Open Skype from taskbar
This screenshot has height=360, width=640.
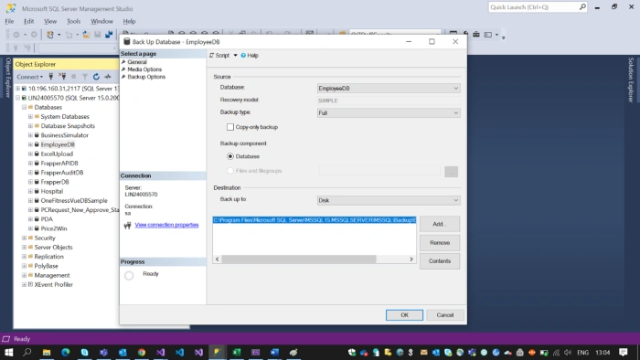pos(84,352)
